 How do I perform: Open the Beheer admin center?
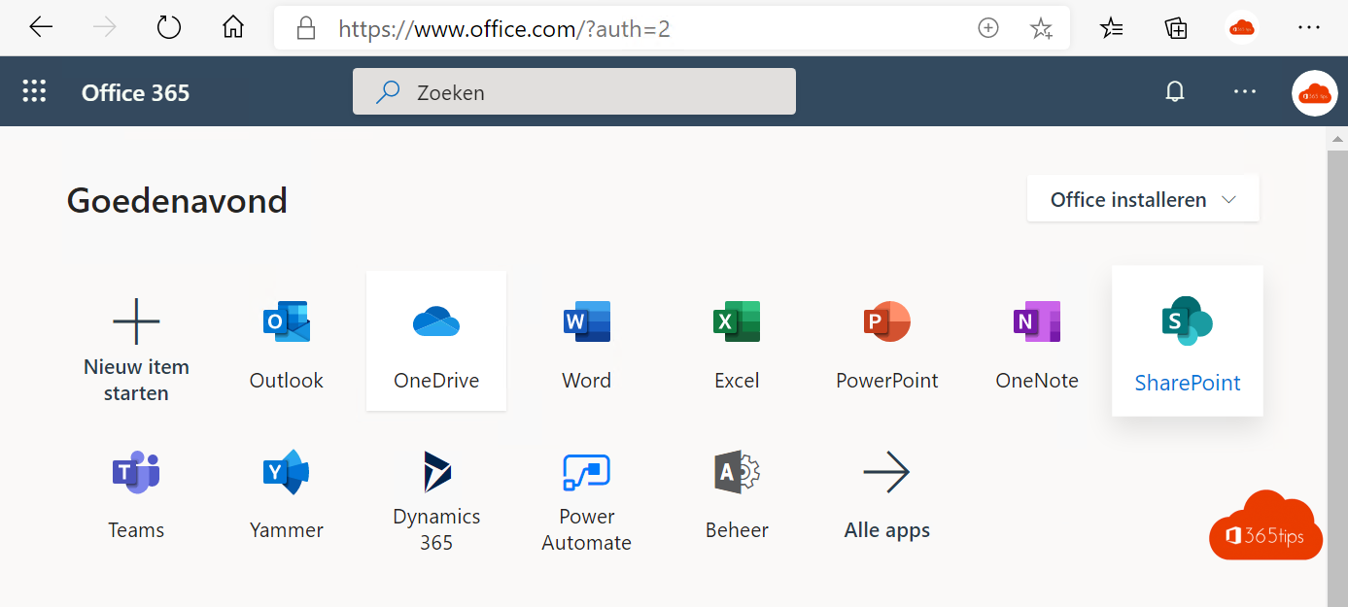(x=736, y=490)
